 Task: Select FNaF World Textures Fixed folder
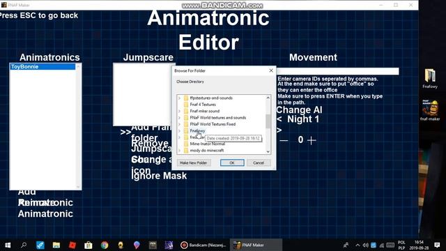[213, 124]
